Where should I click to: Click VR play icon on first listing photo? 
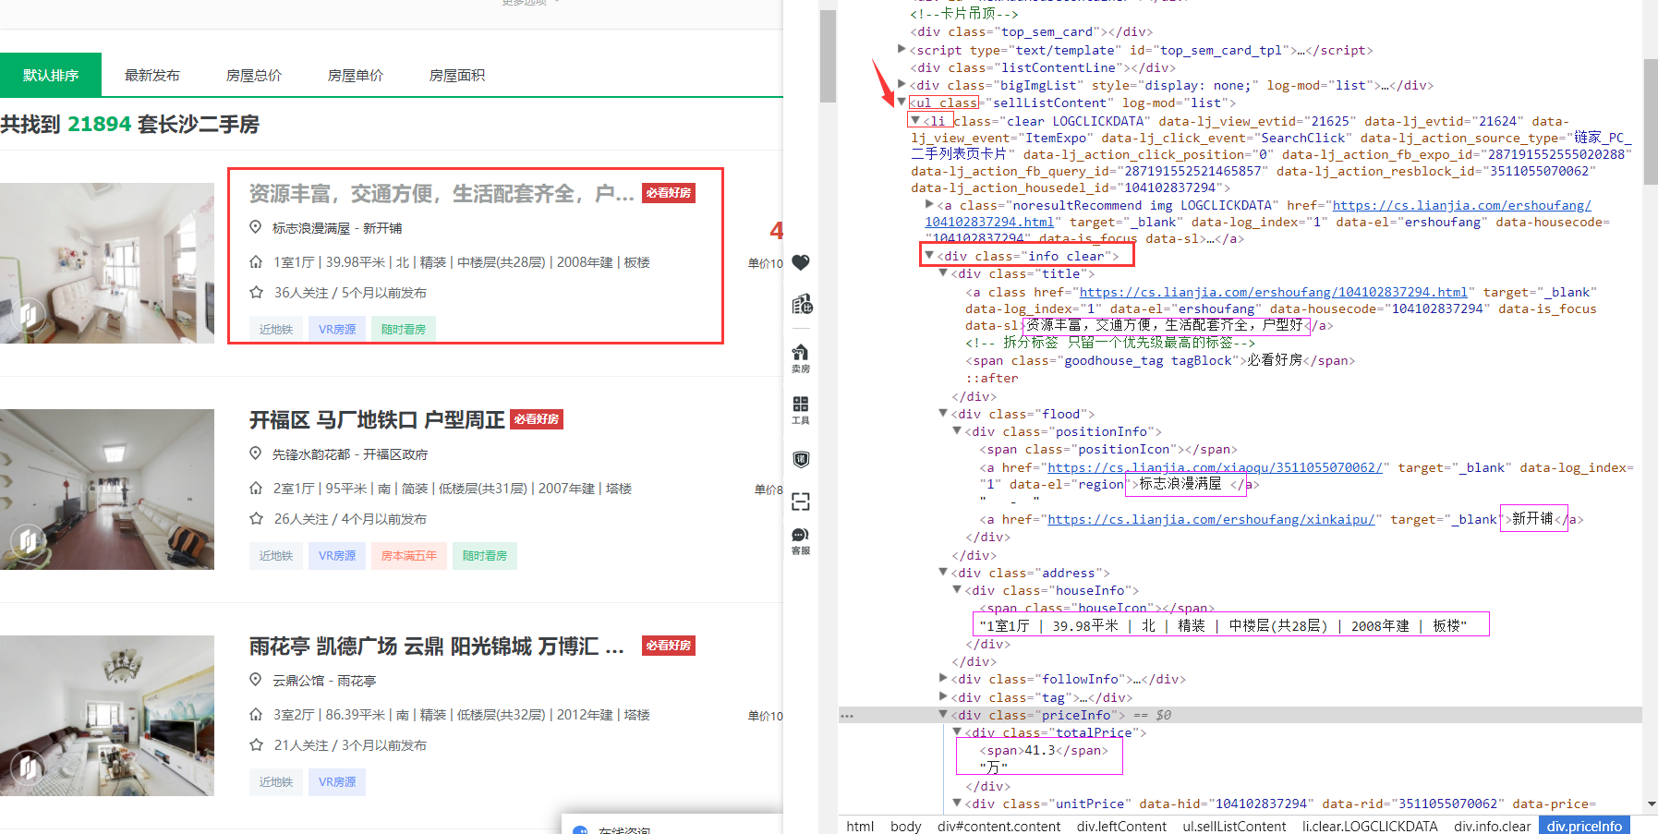click(29, 313)
